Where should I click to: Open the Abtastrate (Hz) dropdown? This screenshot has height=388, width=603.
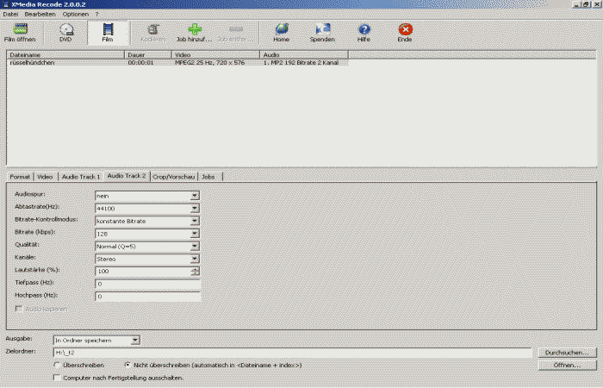[195, 209]
